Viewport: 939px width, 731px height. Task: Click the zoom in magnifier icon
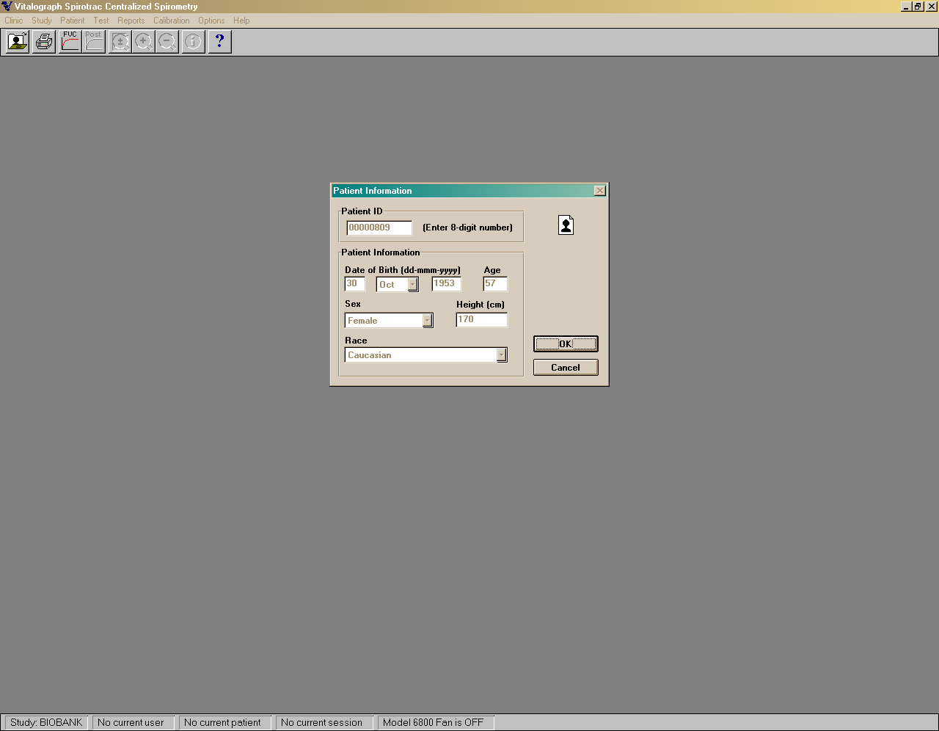pos(144,42)
